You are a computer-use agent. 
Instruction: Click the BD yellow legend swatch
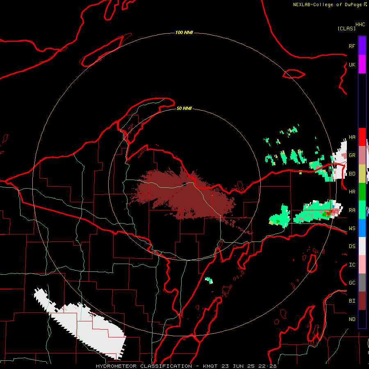tap(362, 174)
